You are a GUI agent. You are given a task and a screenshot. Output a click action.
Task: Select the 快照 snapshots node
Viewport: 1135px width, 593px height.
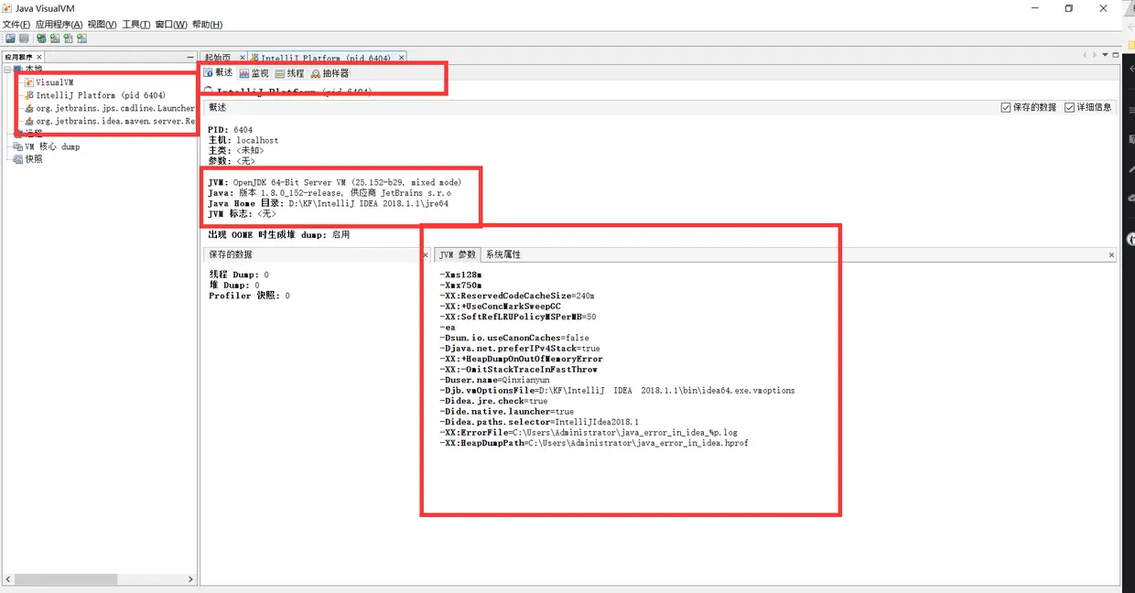(x=27, y=159)
